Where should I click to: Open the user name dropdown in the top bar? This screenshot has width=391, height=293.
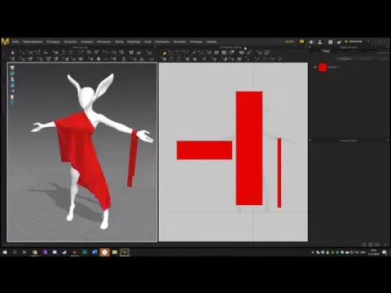click(368, 42)
